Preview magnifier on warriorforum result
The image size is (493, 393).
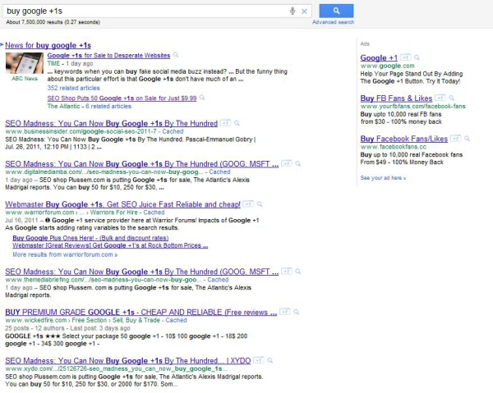tap(260, 204)
